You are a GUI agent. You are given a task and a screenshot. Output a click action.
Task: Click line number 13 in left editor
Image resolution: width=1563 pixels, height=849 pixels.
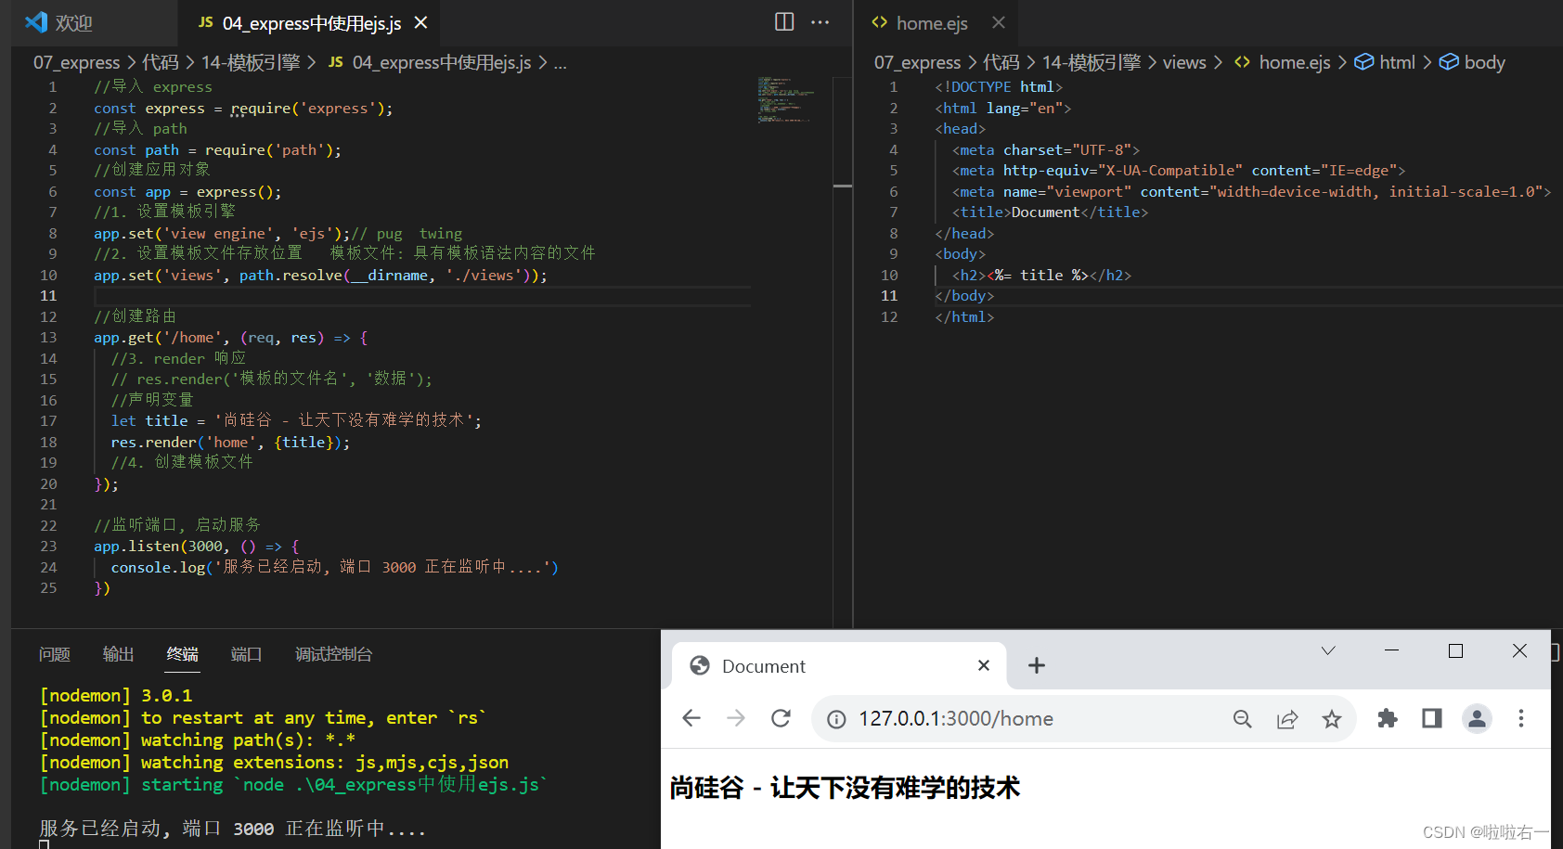[x=48, y=338]
